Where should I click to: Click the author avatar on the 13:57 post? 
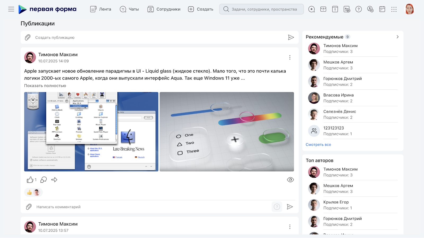click(30, 227)
